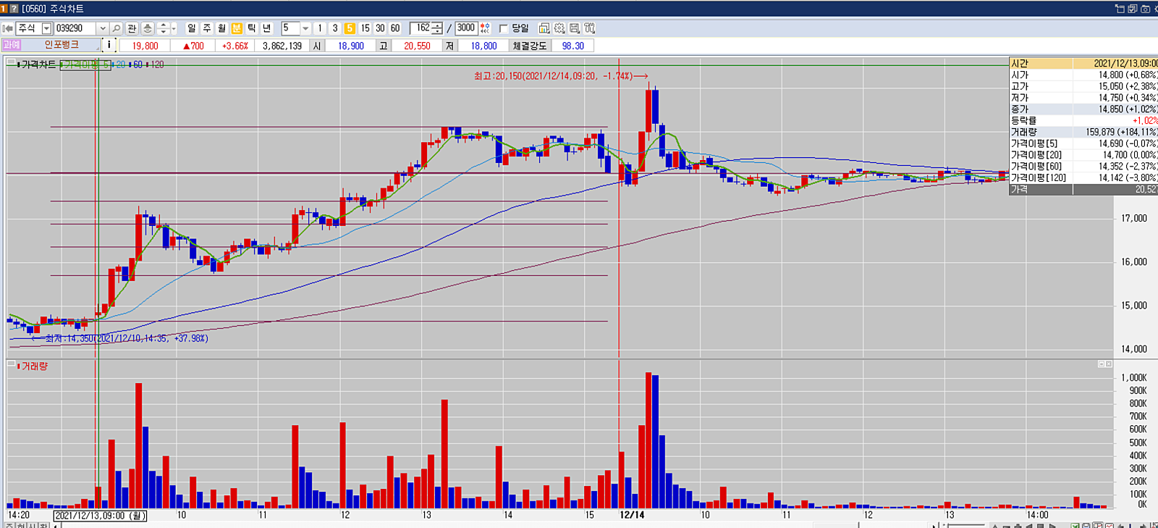Select the 분 minute chart period

(237, 28)
